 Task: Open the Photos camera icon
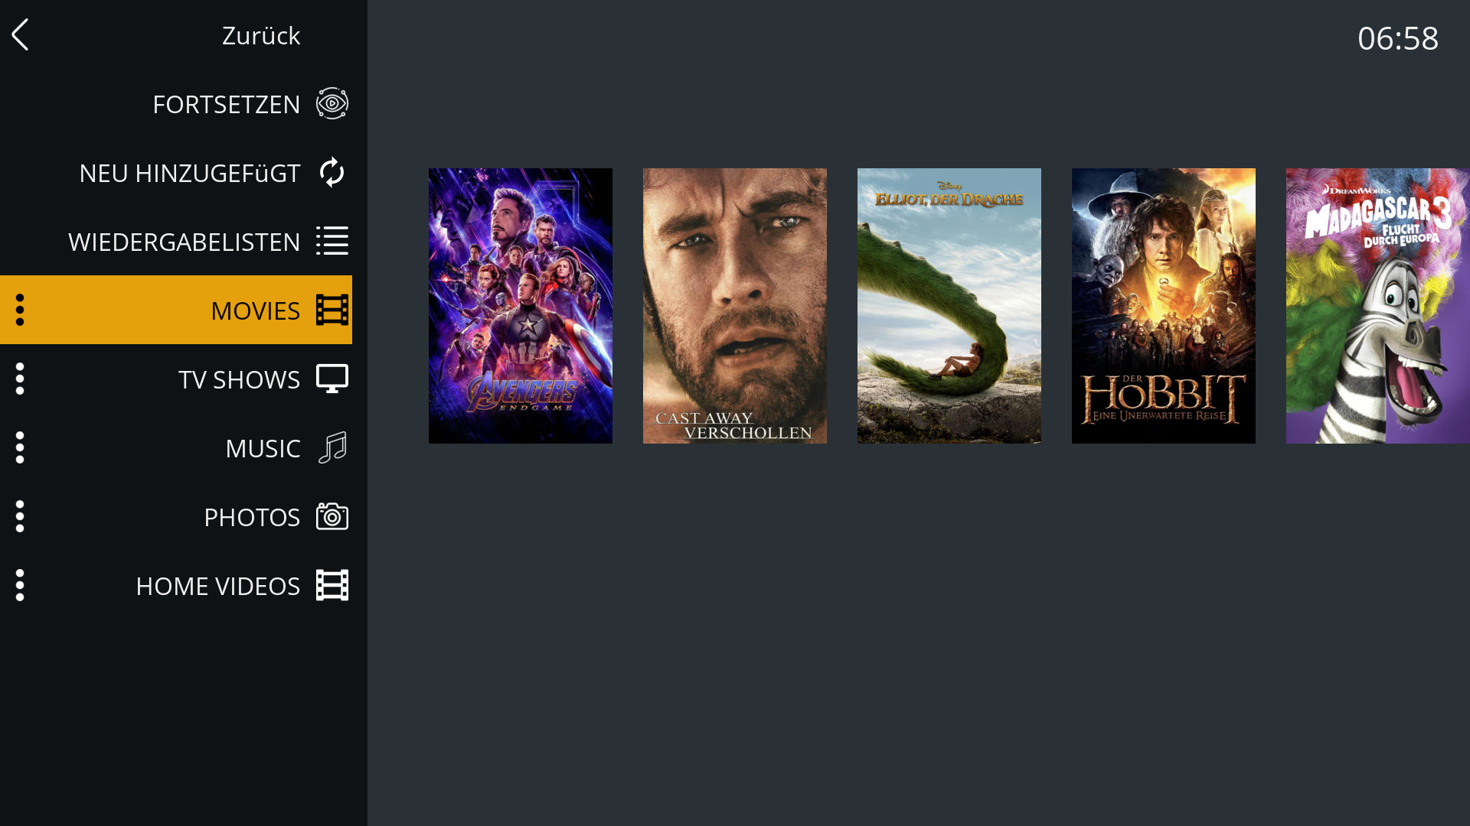point(332,516)
